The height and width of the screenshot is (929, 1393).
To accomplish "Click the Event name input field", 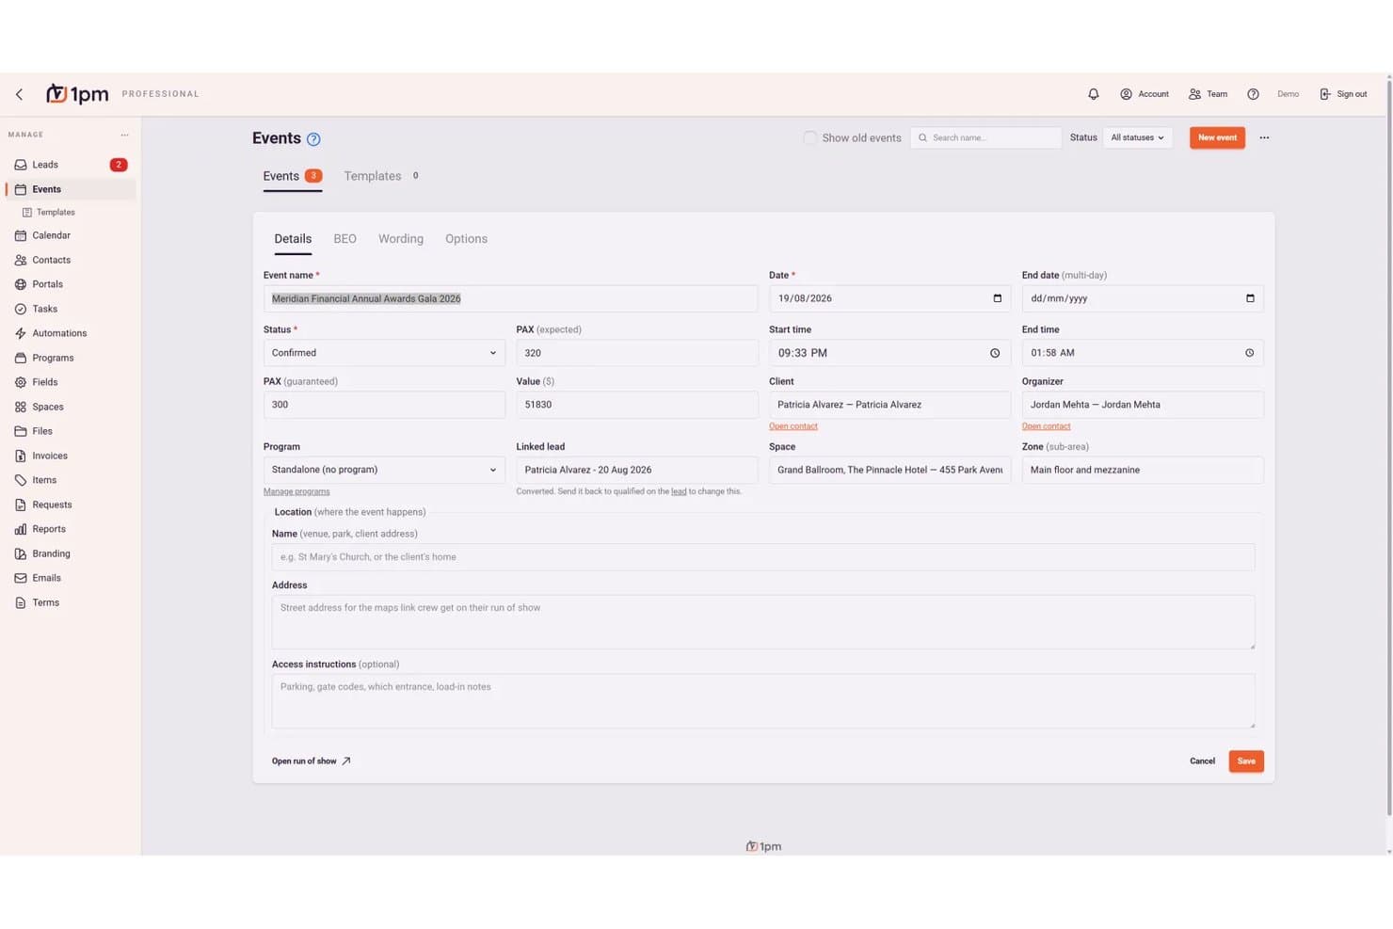I will coord(510,298).
